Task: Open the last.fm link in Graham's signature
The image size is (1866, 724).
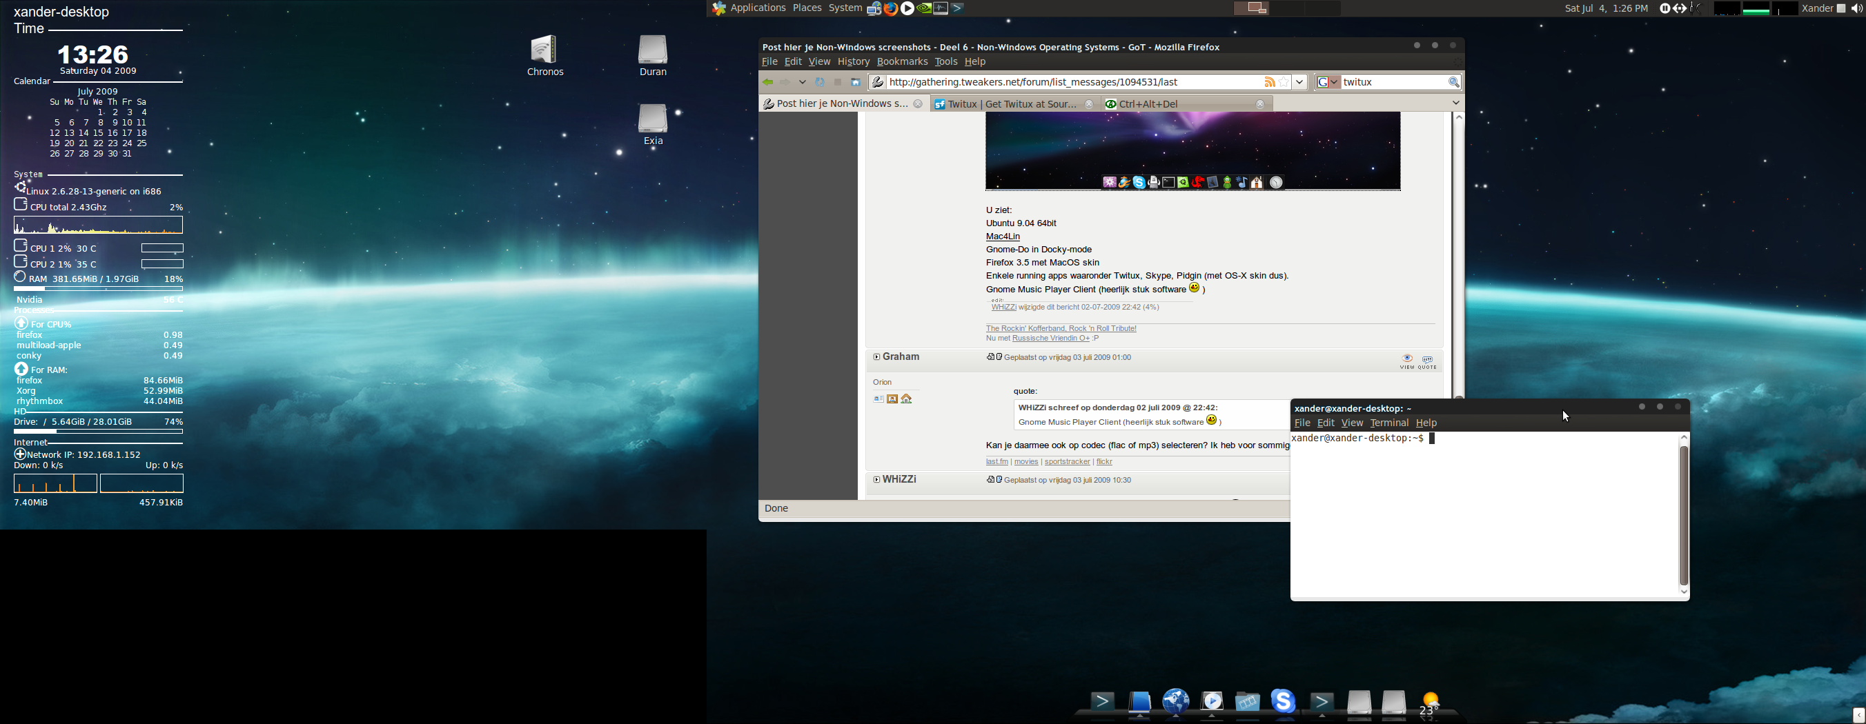Action: [x=996, y=462]
